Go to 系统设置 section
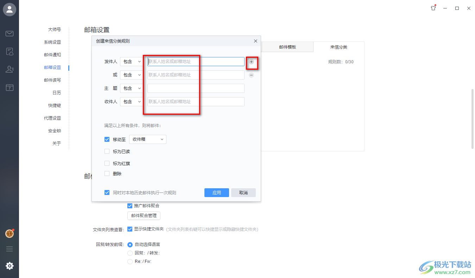 (x=52, y=42)
